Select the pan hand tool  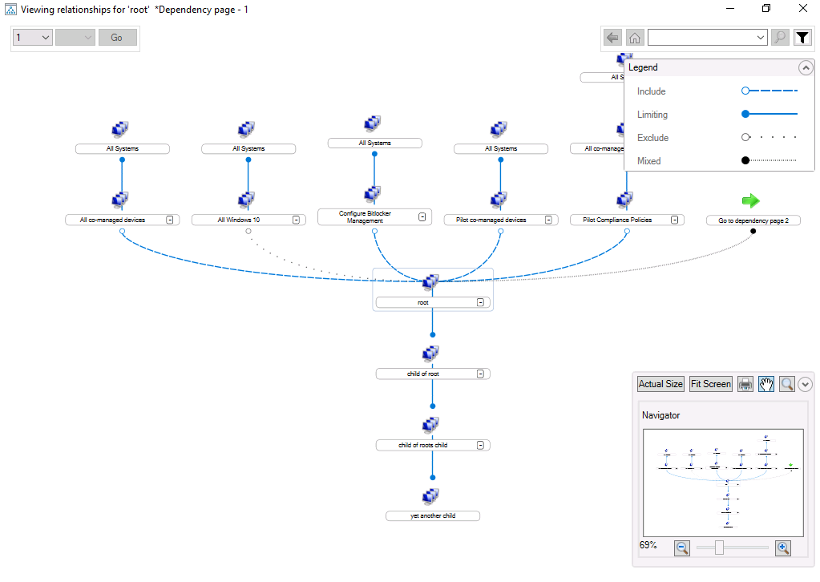point(766,384)
